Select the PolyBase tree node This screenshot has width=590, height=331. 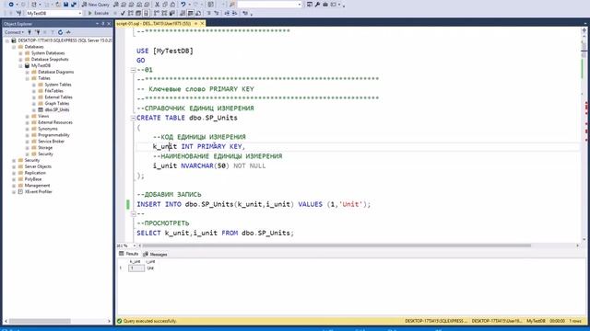click(33, 179)
